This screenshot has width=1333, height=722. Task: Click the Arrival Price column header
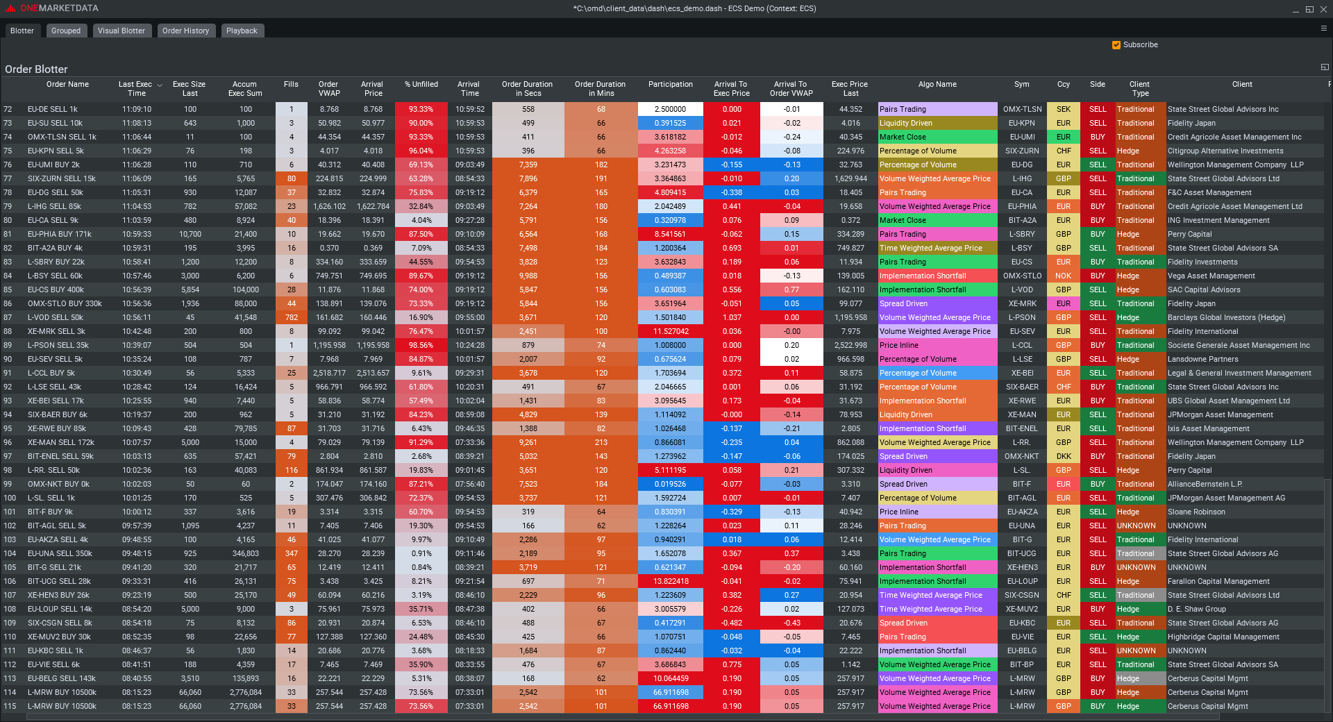(372, 89)
